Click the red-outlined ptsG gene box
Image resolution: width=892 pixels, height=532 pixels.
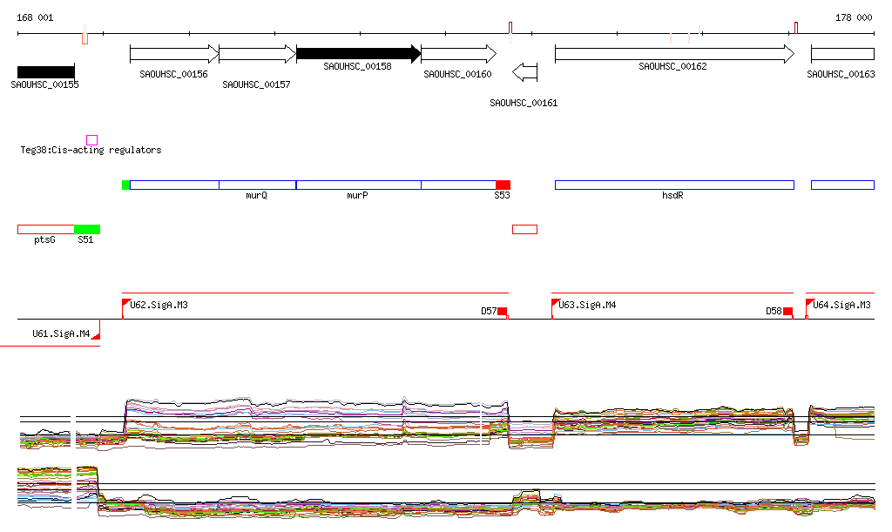pyautogui.click(x=45, y=229)
